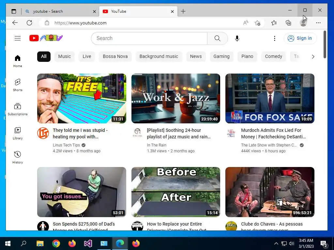Image resolution: width=334 pixels, height=250 pixels.
Task: Open 'They told me I was stupid' video title
Action: point(80,133)
